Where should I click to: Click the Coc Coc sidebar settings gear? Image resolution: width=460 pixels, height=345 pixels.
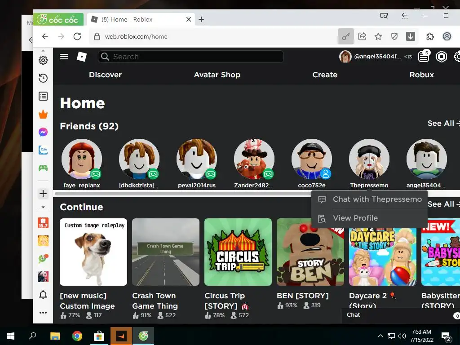(43, 60)
